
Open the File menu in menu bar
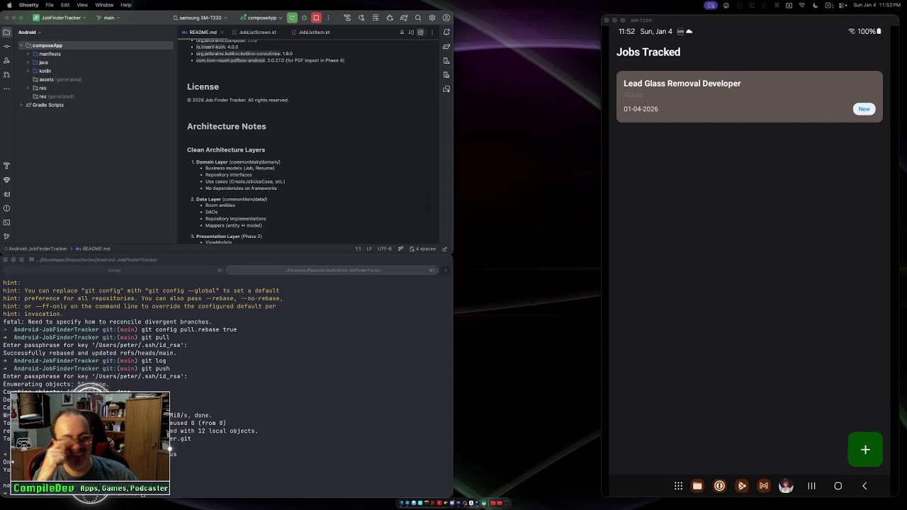click(x=49, y=5)
